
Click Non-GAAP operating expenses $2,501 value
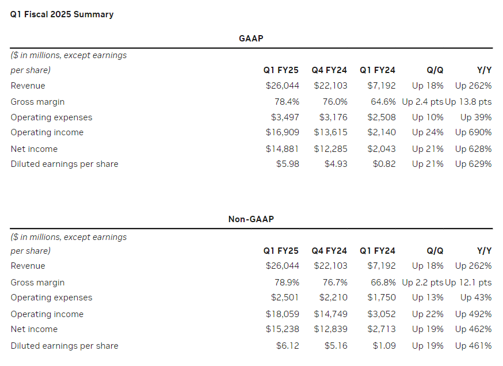coord(285,298)
